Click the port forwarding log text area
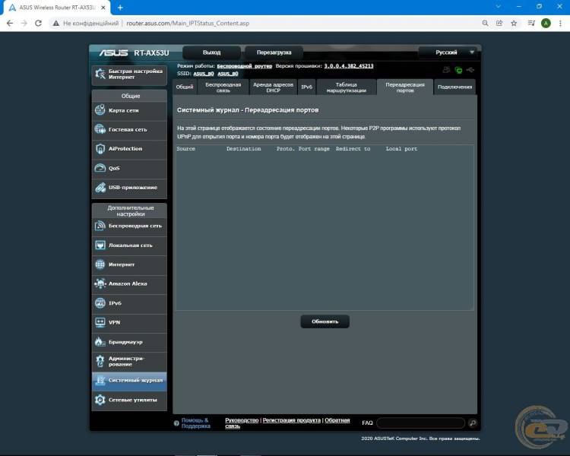This screenshot has width=570, height=456. tap(325, 227)
